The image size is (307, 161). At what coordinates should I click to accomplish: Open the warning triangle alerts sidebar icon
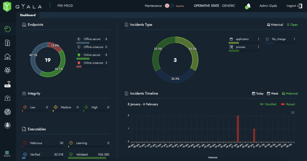[7, 98]
